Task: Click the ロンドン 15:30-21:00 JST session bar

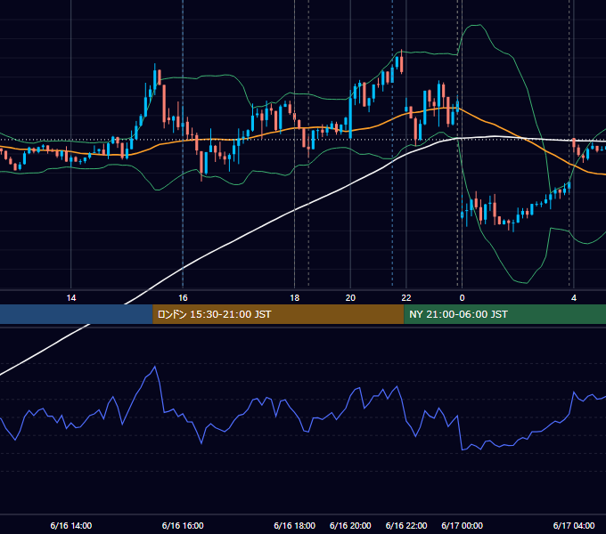Action: coord(278,314)
